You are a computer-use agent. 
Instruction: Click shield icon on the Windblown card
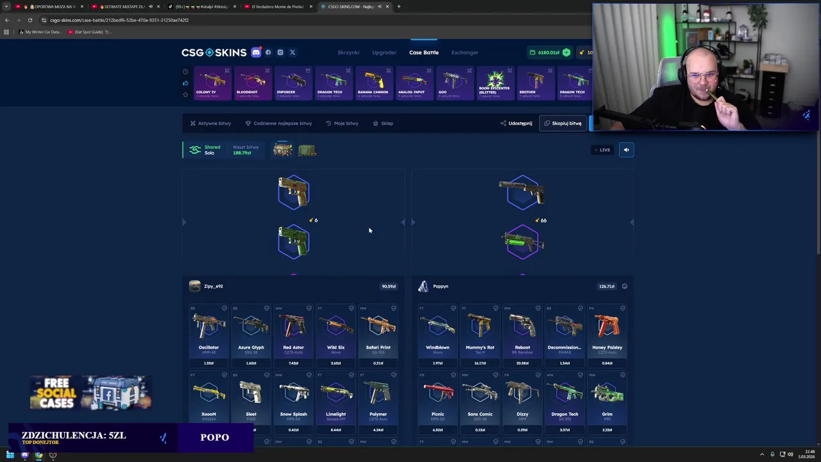pos(453,308)
